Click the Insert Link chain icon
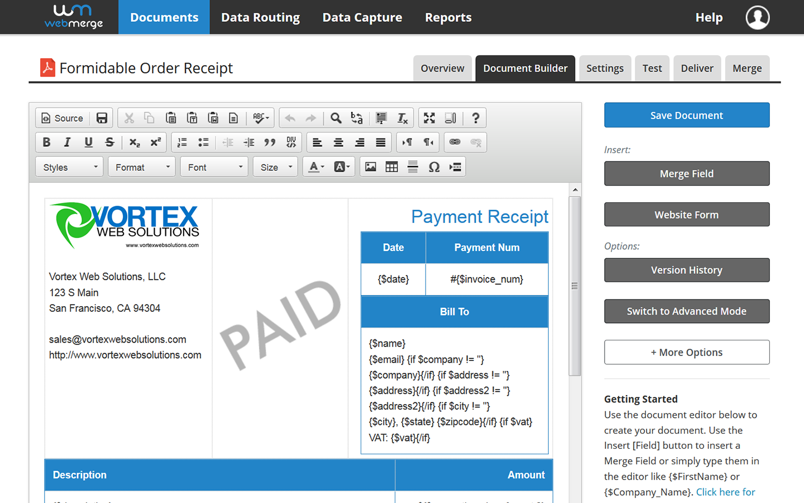 pos(455,143)
